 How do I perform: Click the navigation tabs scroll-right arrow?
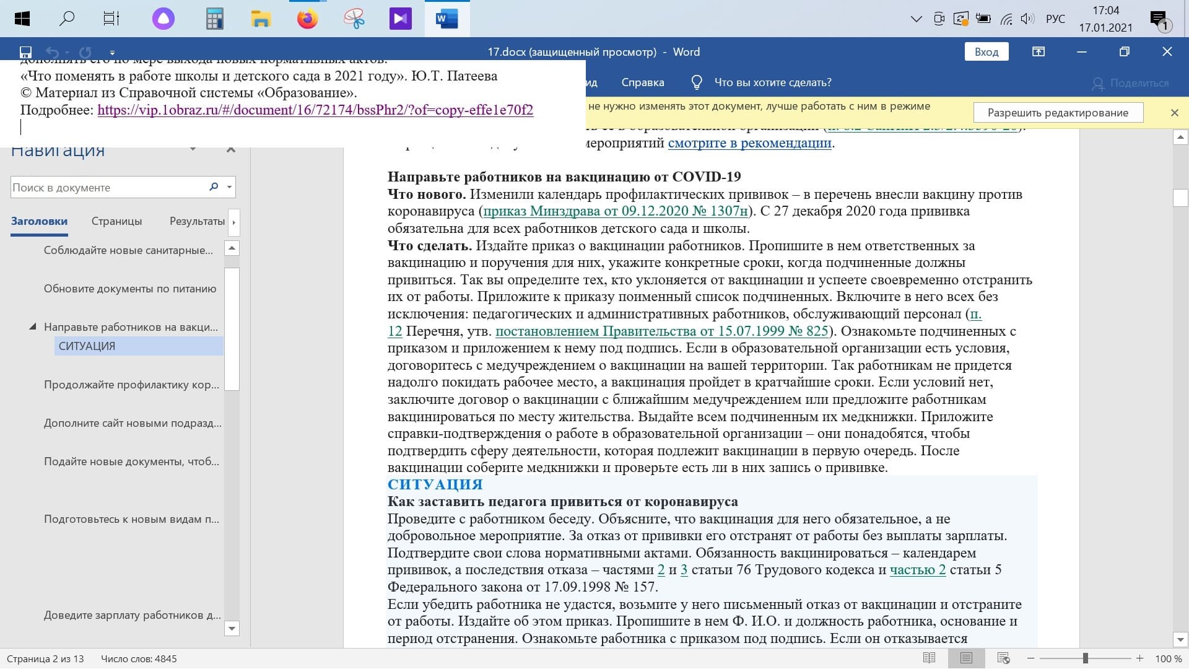coord(234,222)
